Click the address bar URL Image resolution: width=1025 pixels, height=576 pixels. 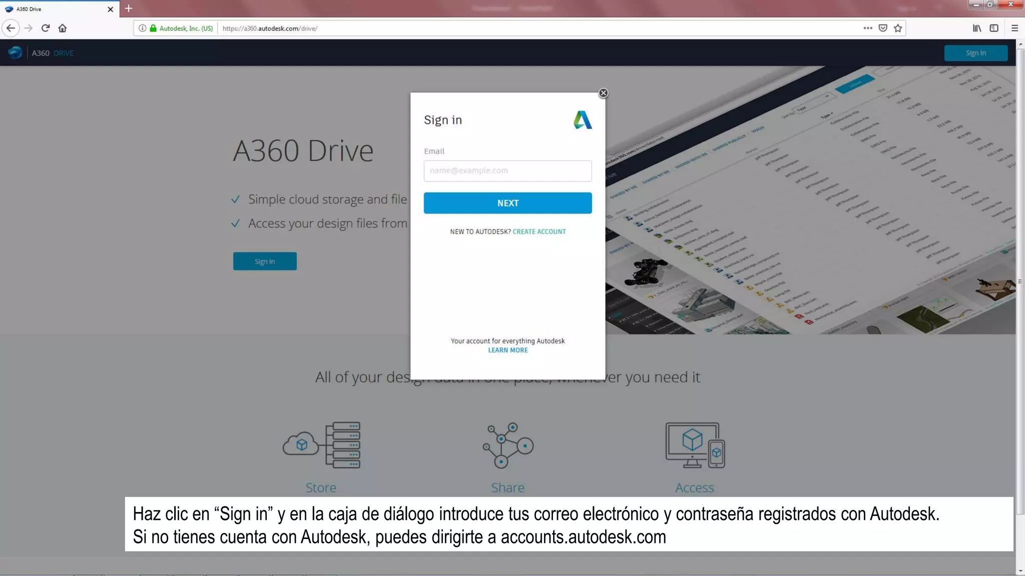[x=270, y=28]
